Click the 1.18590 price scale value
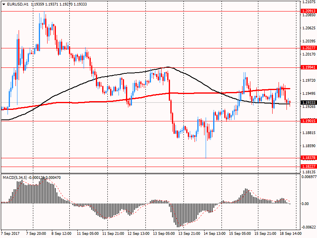Image resolution: width=317 pixels, height=238 pixels. coord(309,146)
